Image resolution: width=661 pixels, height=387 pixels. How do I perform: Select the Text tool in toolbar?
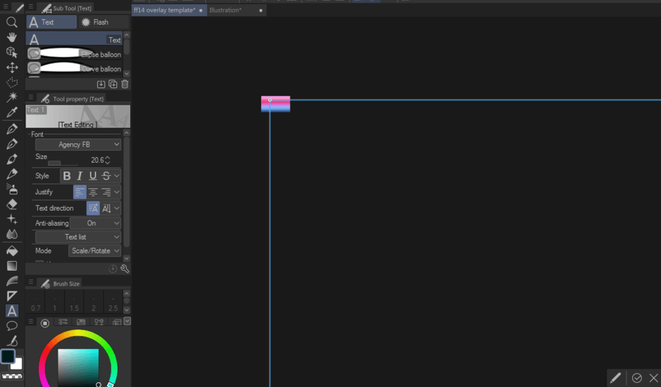tap(12, 311)
